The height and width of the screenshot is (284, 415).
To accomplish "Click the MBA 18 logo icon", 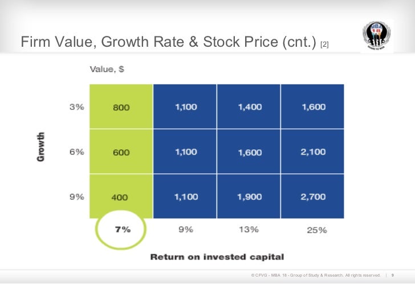I will 377,36.
